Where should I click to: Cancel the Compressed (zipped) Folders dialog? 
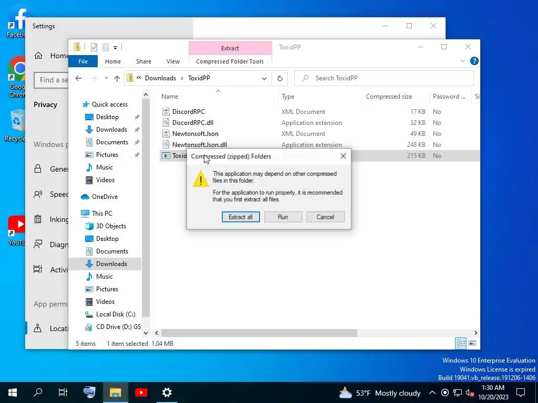[325, 217]
